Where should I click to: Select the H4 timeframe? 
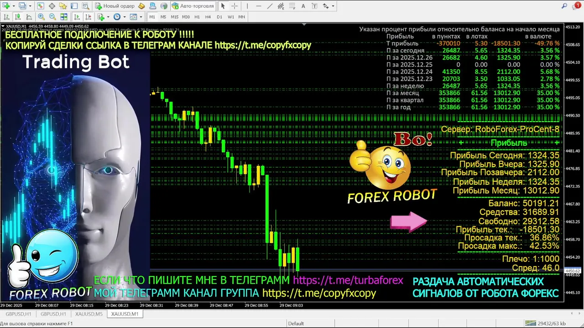coord(208,17)
